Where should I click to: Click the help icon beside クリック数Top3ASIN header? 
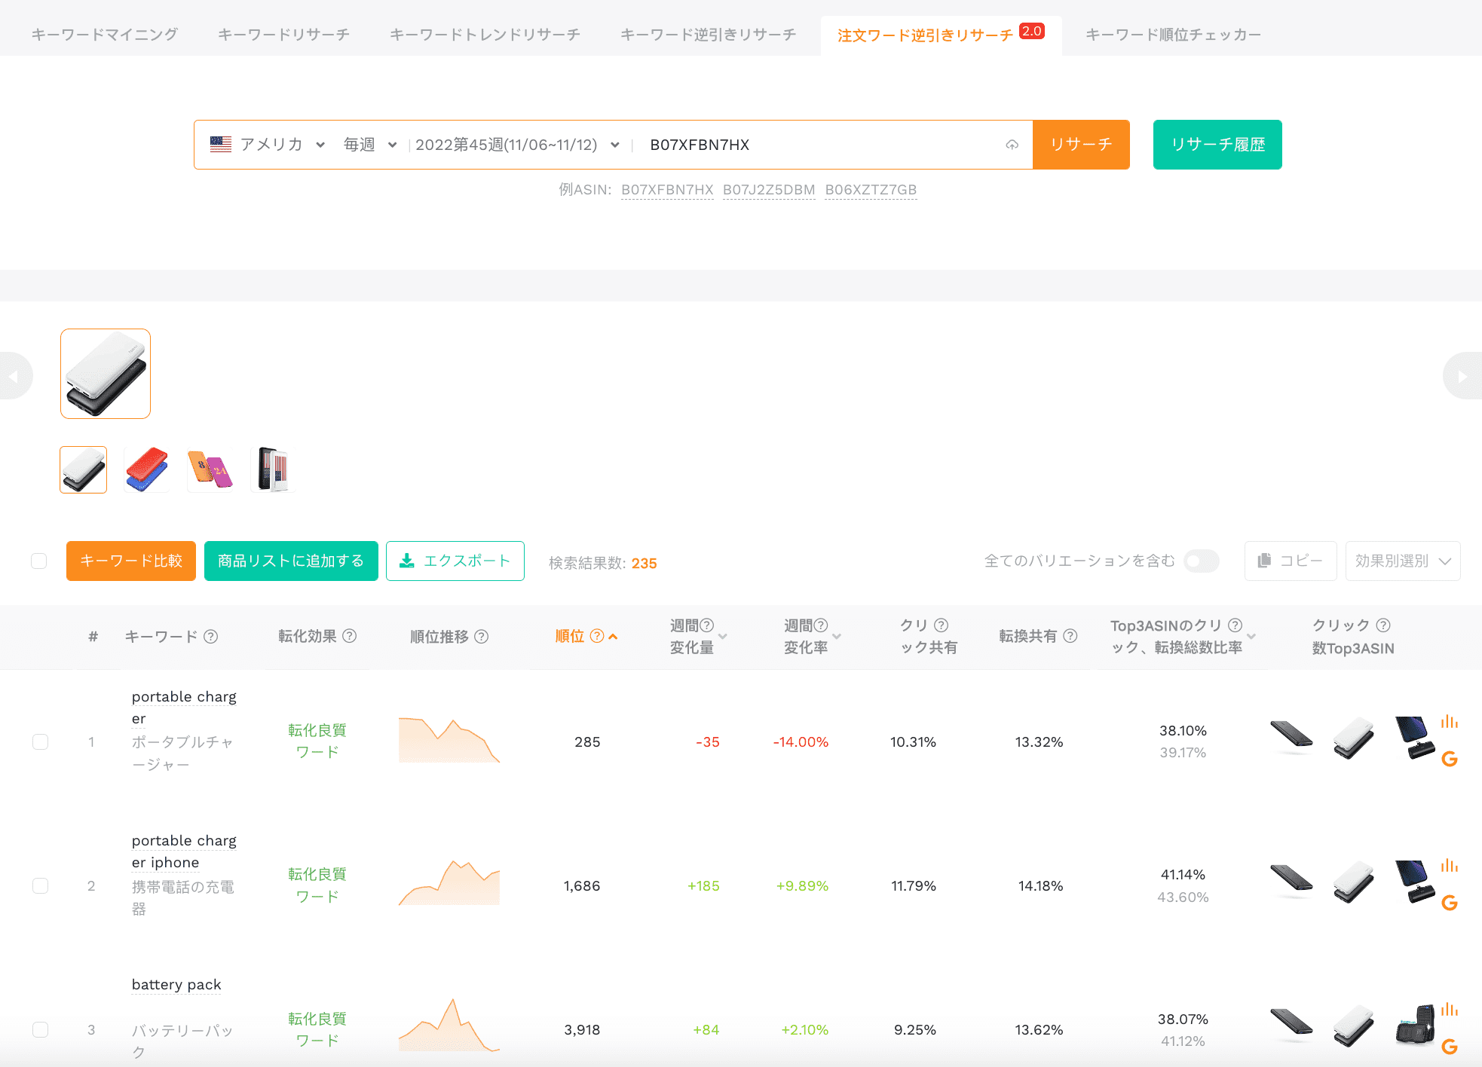coord(1383,625)
